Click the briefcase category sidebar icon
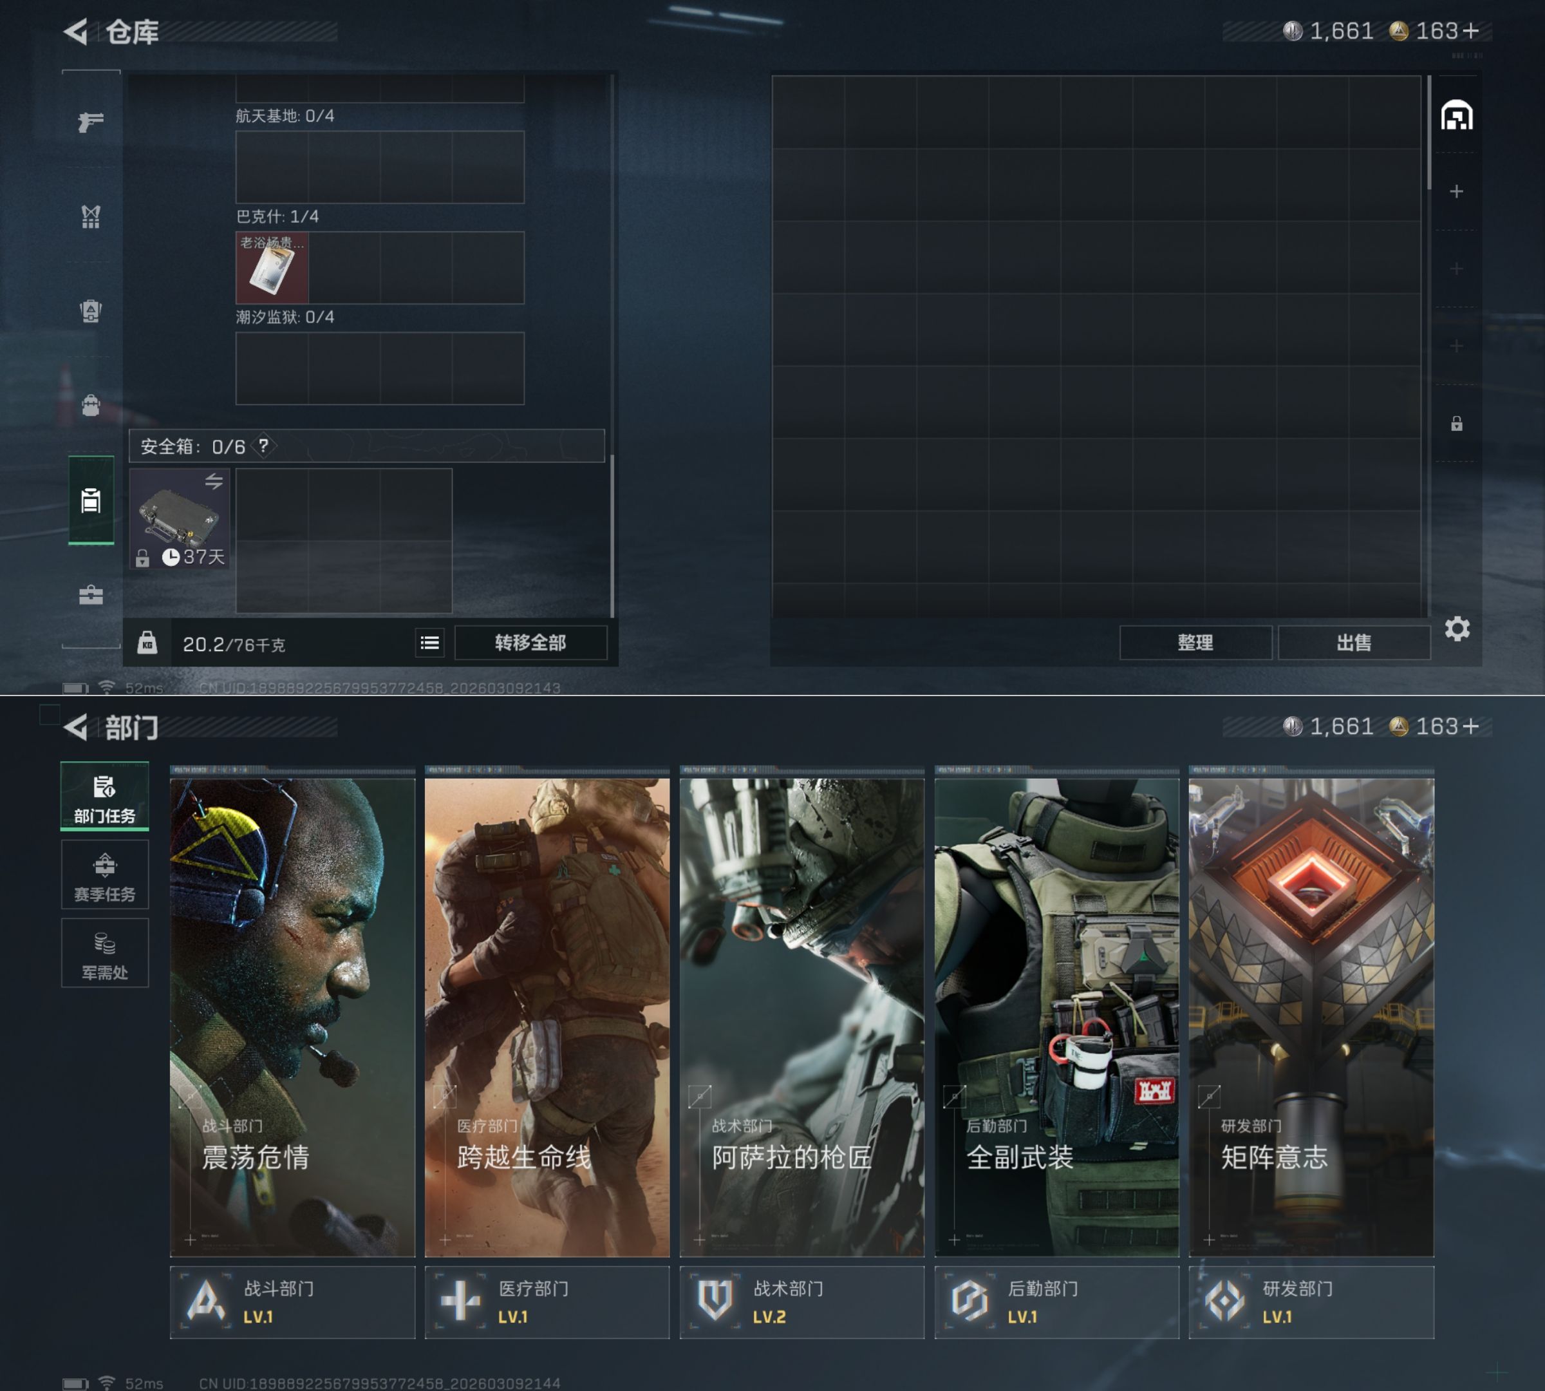Screen dimensions: 1545x1391 point(90,594)
